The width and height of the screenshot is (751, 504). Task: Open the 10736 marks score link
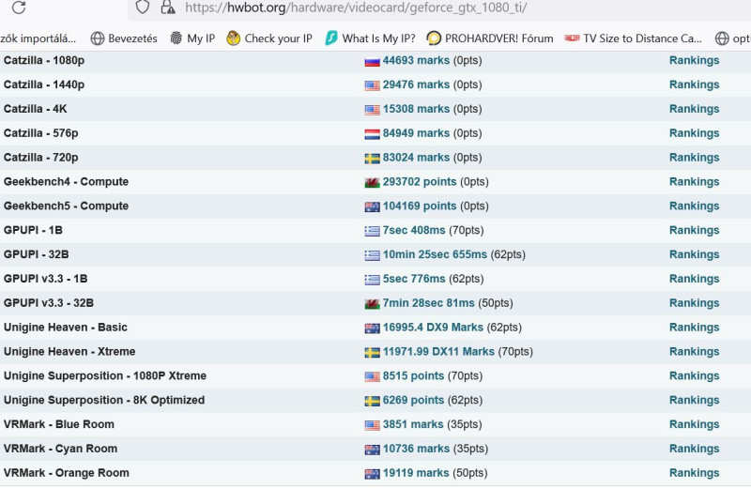[x=416, y=449]
